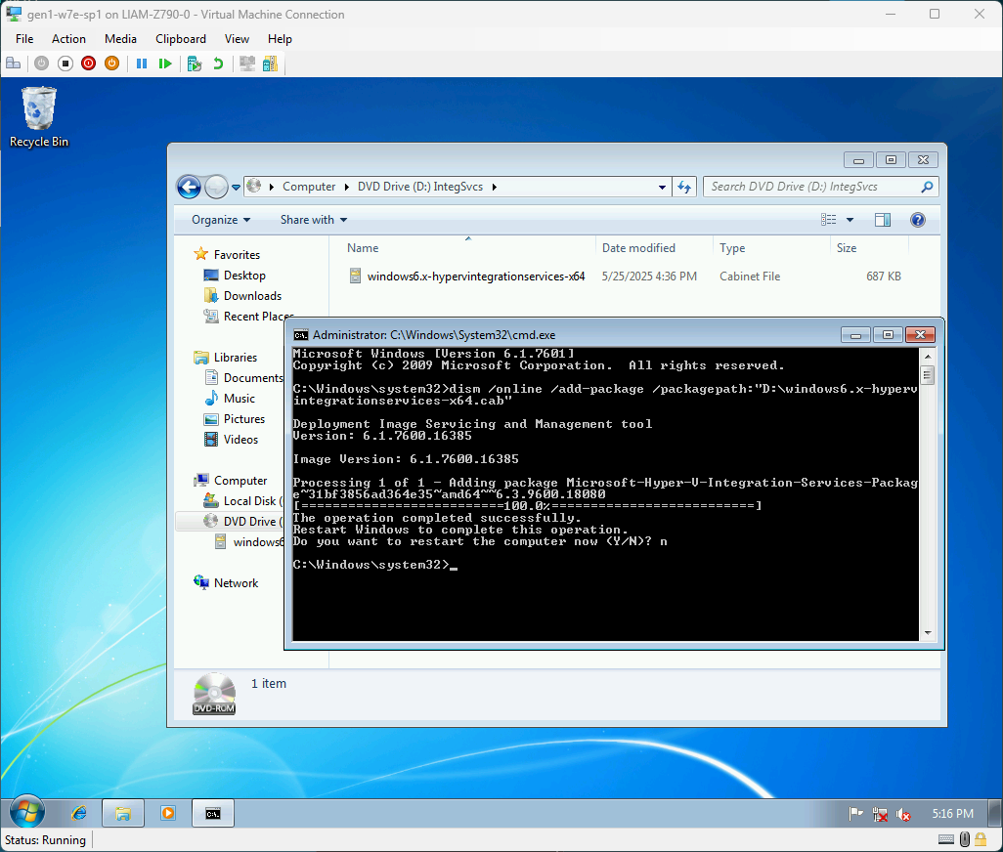Sort files by Date modified column
Screen dimensions: 1003x852
click(x=638, y=248)
